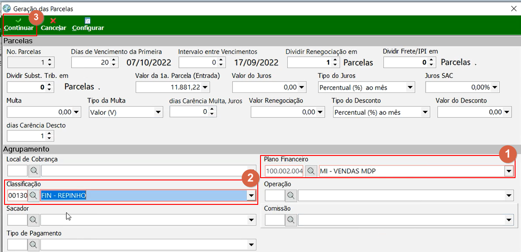The image size is (521, 252).
Task: Click the Continuar toolbar button
Action: click(19, 24)
